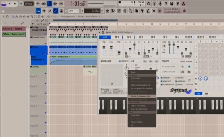Toggle loop recording icon
This screenshot has width=224, height=137.
(61, 4)
